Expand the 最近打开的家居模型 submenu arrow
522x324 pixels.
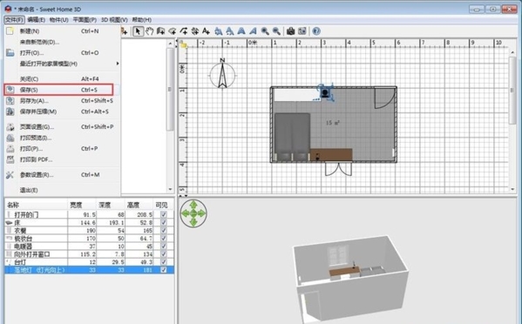[118, 64]
